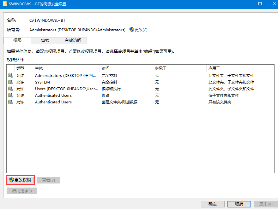This screenshot has height=209, width=278.
Task: Click the folder icon in title bar
Action: [x=5, y=4]
